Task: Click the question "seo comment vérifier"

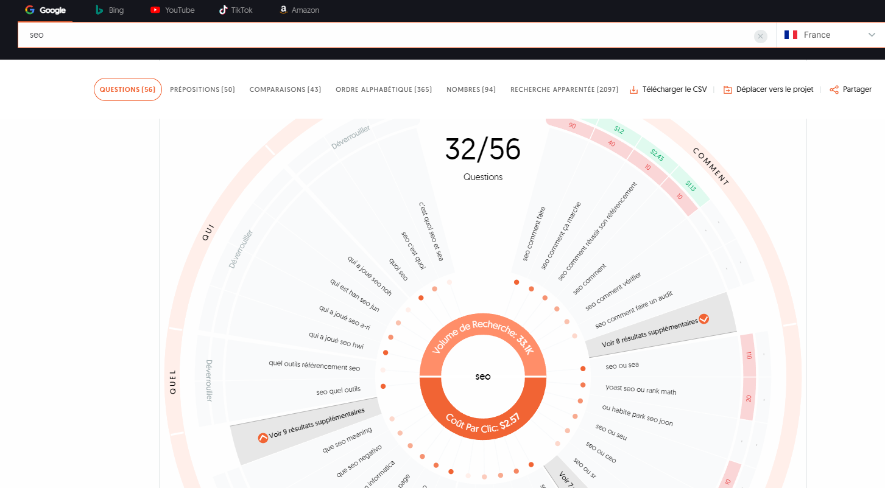Action: tap(613, 291)
